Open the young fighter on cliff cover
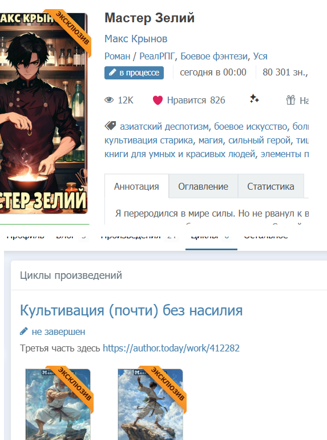Screen dimensions: 327x440 (x=151, y=405)
